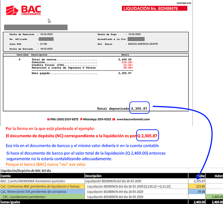223x204 pixels.
Task: Click the Comisión amount 110.22-
Action: pyautogui.click(x=127, y=62)
